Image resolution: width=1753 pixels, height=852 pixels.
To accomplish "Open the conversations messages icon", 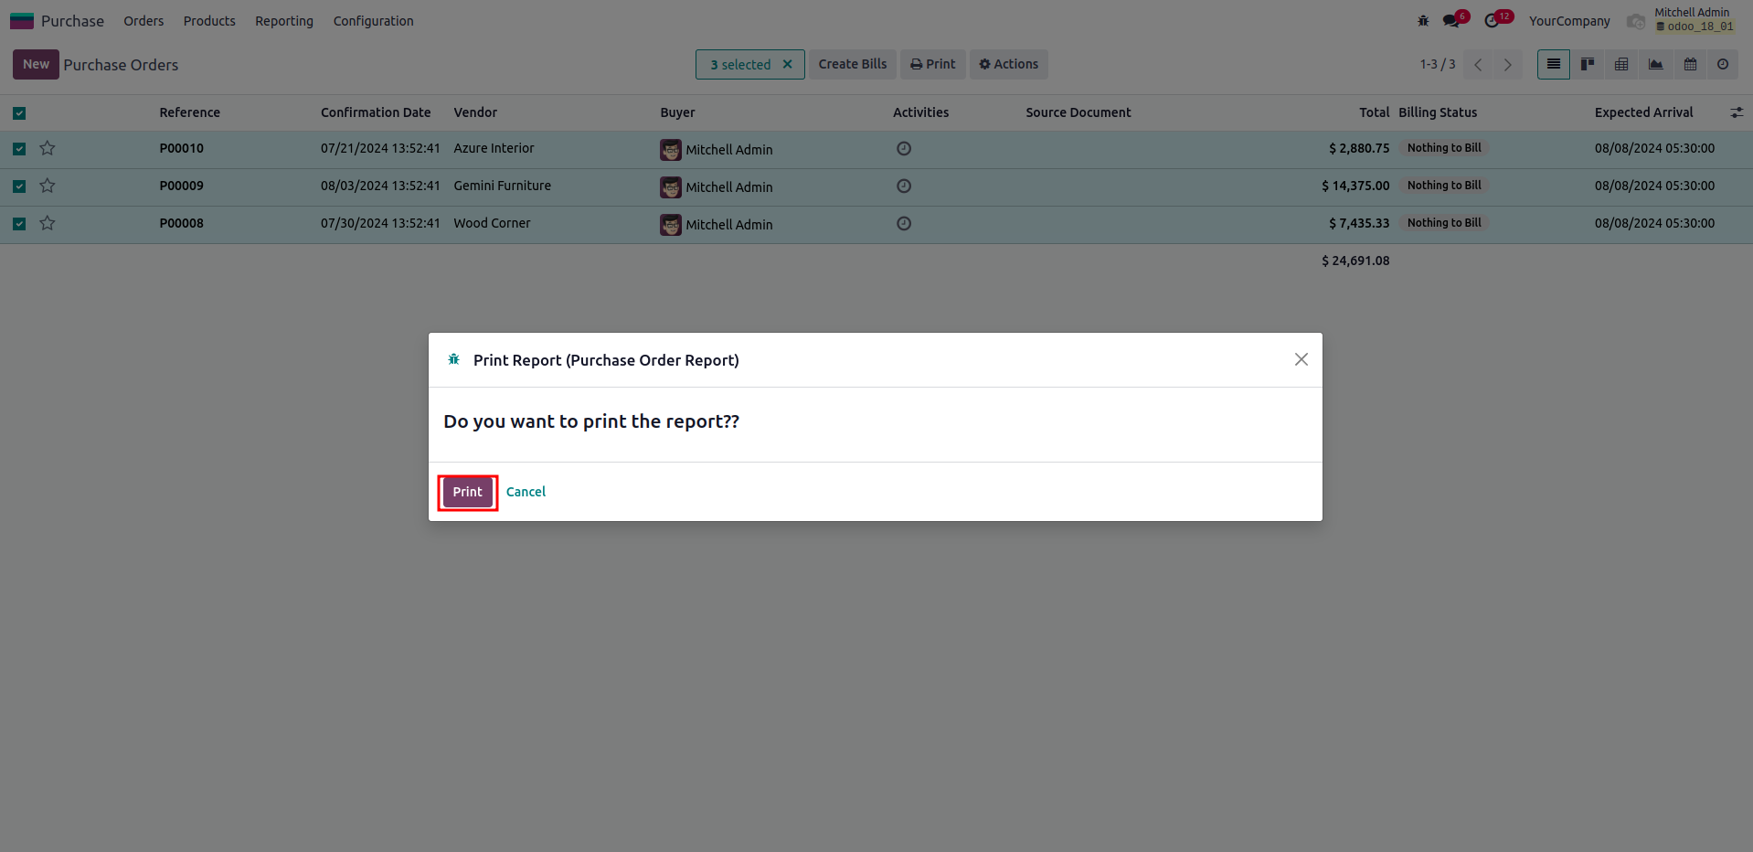I will (x=1451, y=20).
